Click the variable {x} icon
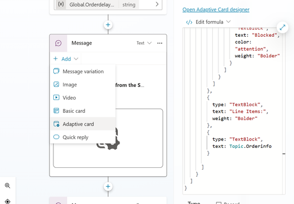 point(61,4)
